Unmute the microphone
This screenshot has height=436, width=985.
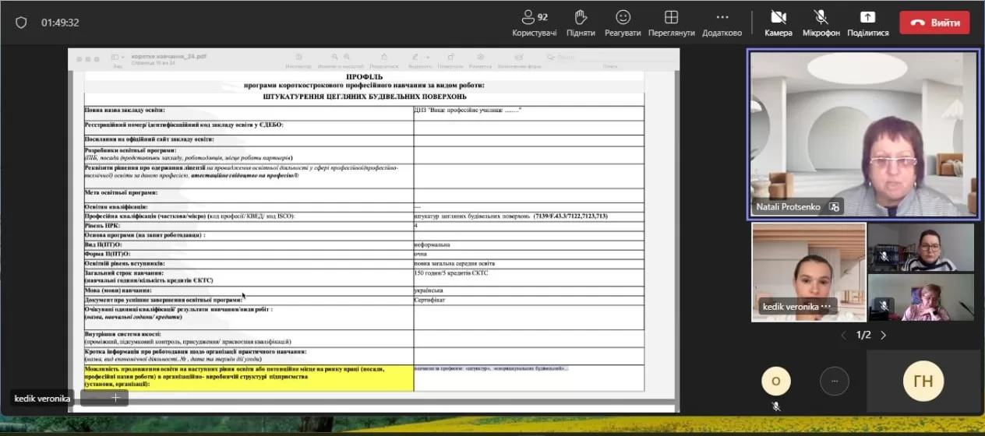(x=821, y=23)
